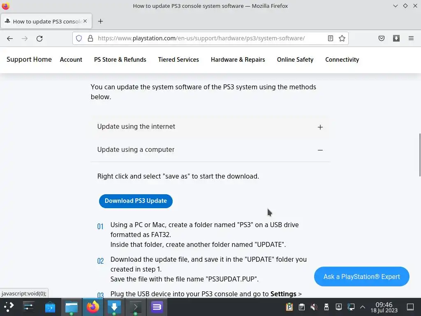The image size is (421, 316).
Task: Click the show desktop button
Action: coord(410,307)
